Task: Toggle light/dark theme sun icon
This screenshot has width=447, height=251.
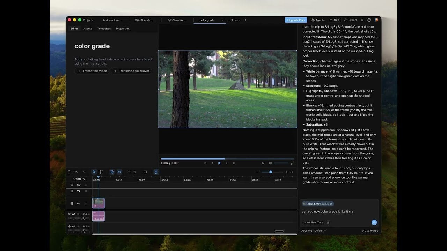Action: tap(362, 20)
